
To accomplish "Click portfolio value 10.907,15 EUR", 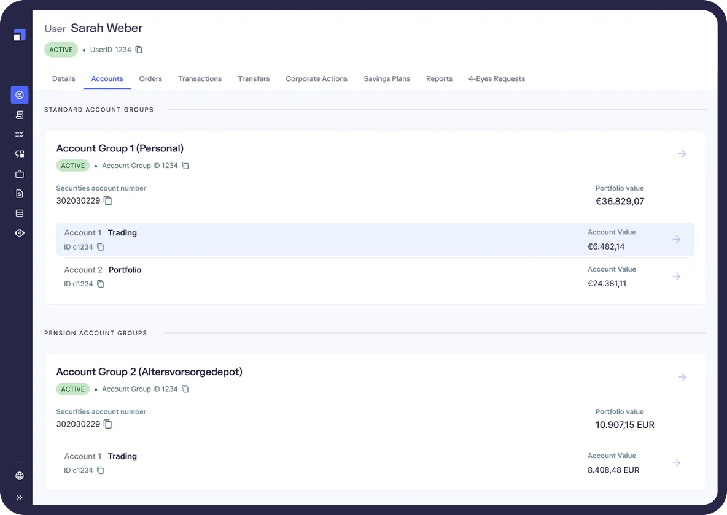I will click(624, 425).
